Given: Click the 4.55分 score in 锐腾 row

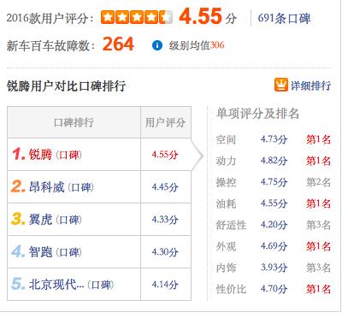Looking at the screenshot, I should point(165,155).
